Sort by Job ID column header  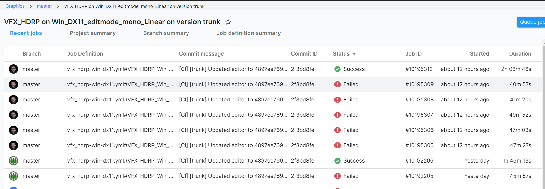[413, 54]
